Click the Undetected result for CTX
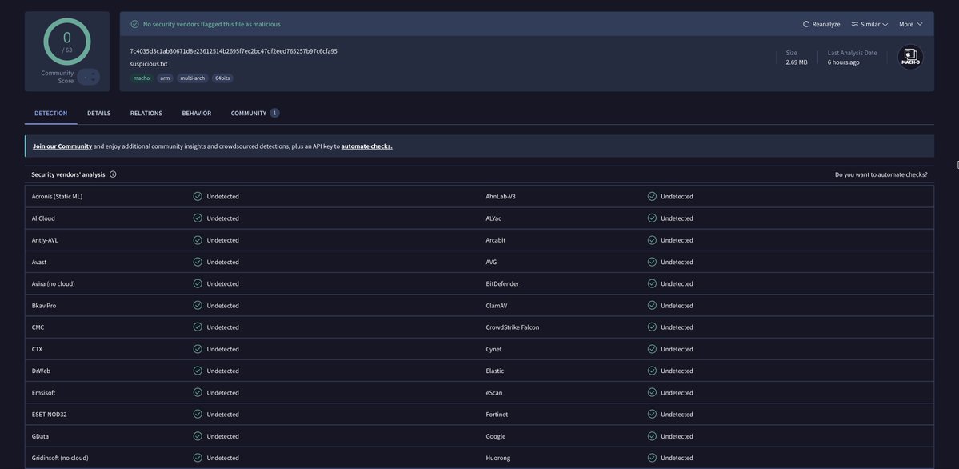The image size is (959, 469). pyautogui.click(x=222, y=349)
